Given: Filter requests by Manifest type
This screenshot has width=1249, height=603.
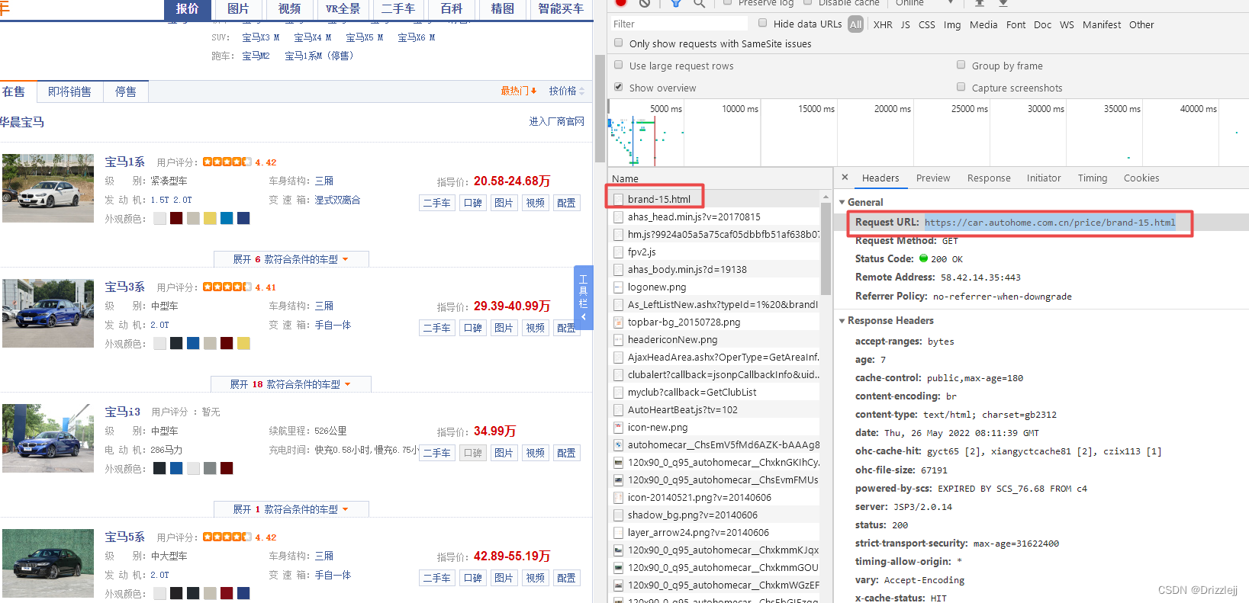Looking at the screenshot, I should [x=1102, y=24].
